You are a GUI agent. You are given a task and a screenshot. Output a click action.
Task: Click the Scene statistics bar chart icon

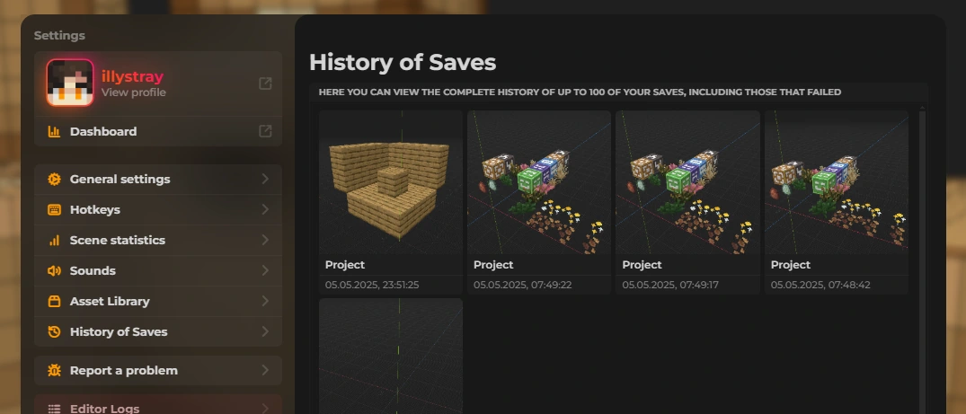tap(54, 241)
